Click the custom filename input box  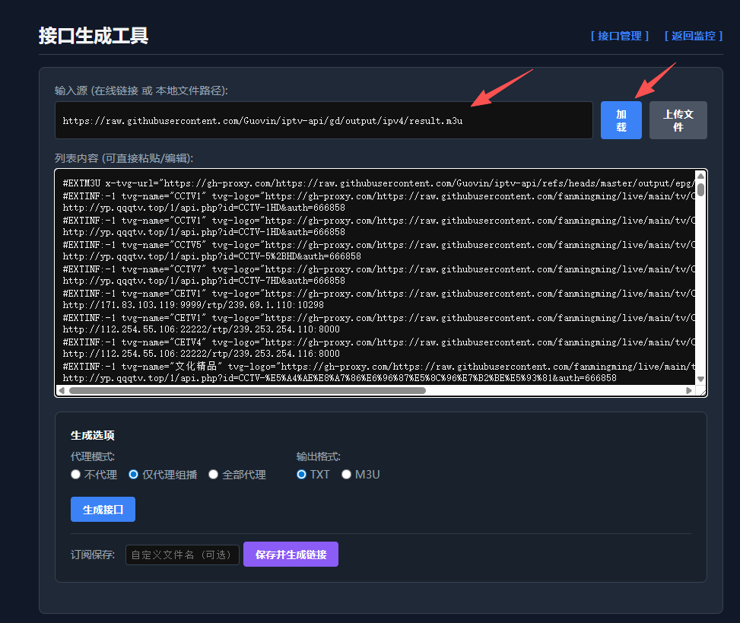[x=182, y=554]
